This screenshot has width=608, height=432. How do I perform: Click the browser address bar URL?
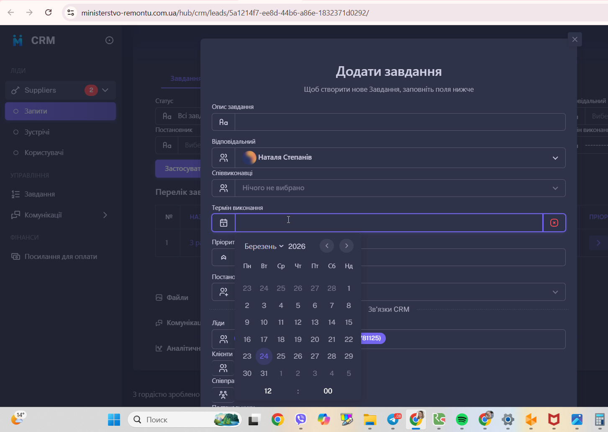(x=225, y=13)
